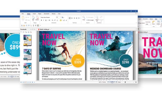Toggle Superscript formatting
The image size is (162, 91).
(x=55, y=20)
